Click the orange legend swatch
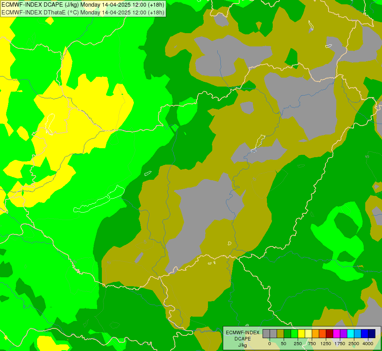Viewport: 382px width, 351px height. click(x=316, y=333)
